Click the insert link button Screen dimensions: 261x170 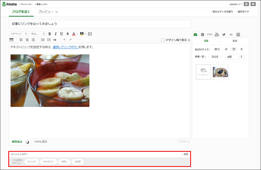pos(11,40)
